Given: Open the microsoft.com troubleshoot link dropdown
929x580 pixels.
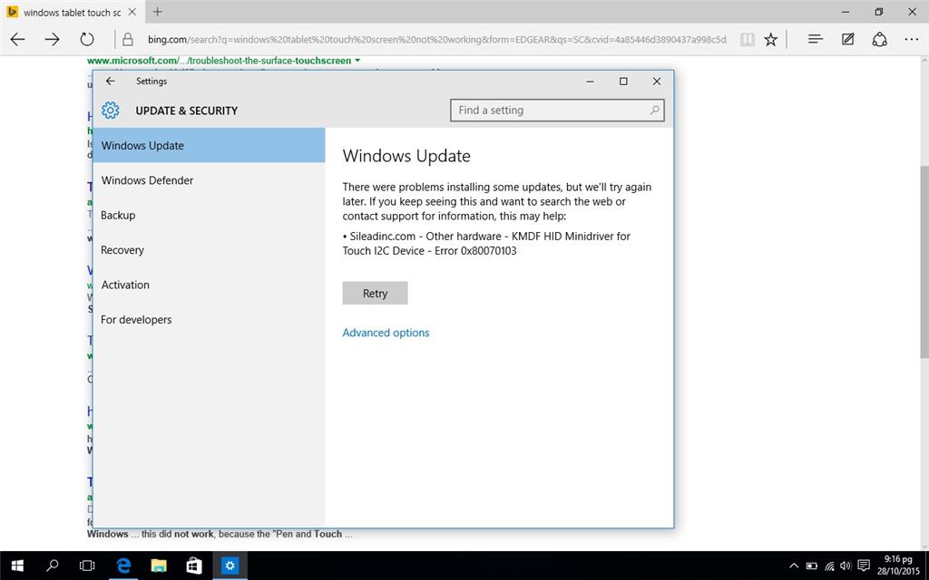Looking at the screenshot, I should 357,61.
